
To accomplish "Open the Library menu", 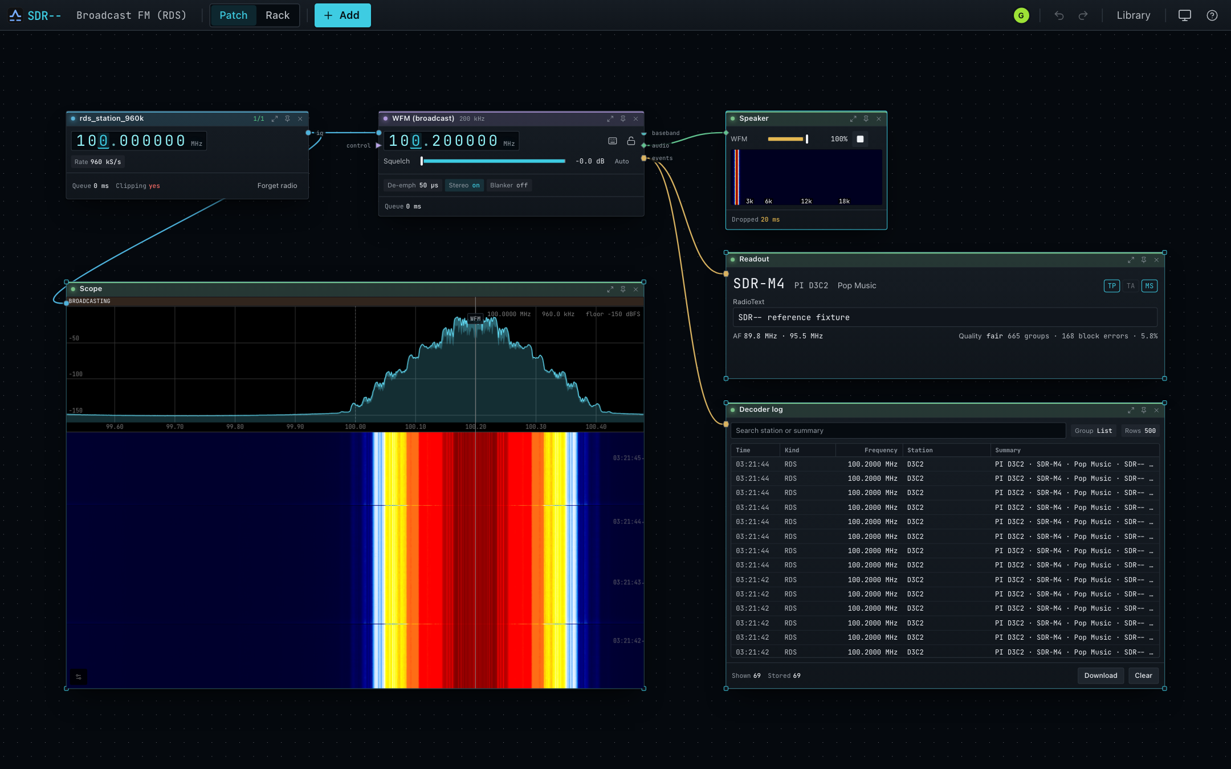I will pyautogui.click(x=1133, y=15).
